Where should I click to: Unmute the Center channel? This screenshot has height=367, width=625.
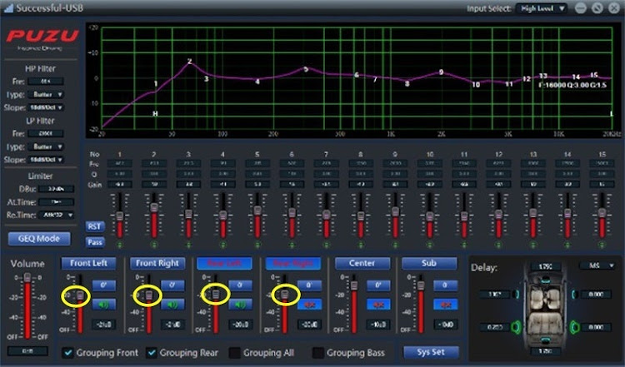click(x=378, y=305)
